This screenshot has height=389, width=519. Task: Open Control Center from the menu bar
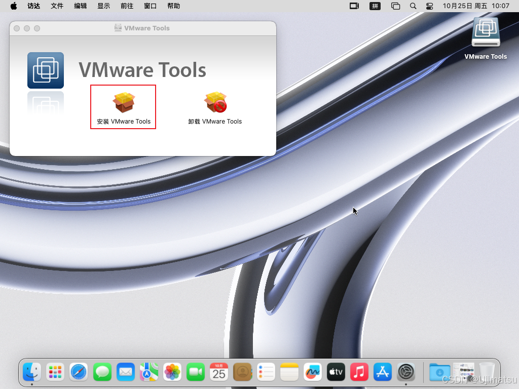tap(430, 6)
